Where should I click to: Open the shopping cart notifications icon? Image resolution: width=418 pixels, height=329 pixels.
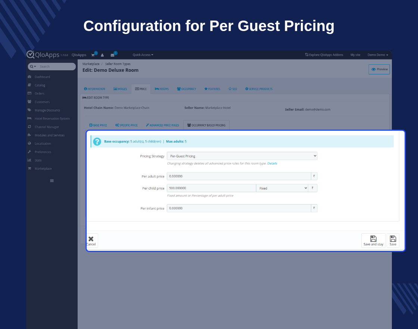tap(93, 55)
